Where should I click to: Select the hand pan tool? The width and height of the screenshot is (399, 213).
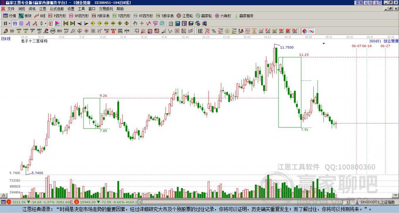(135, 24)
